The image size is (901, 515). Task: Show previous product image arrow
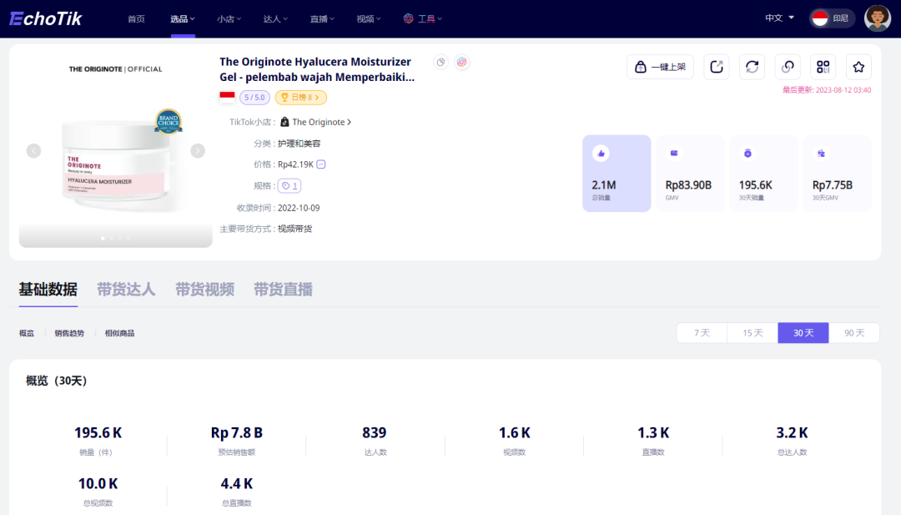point(33,150)
